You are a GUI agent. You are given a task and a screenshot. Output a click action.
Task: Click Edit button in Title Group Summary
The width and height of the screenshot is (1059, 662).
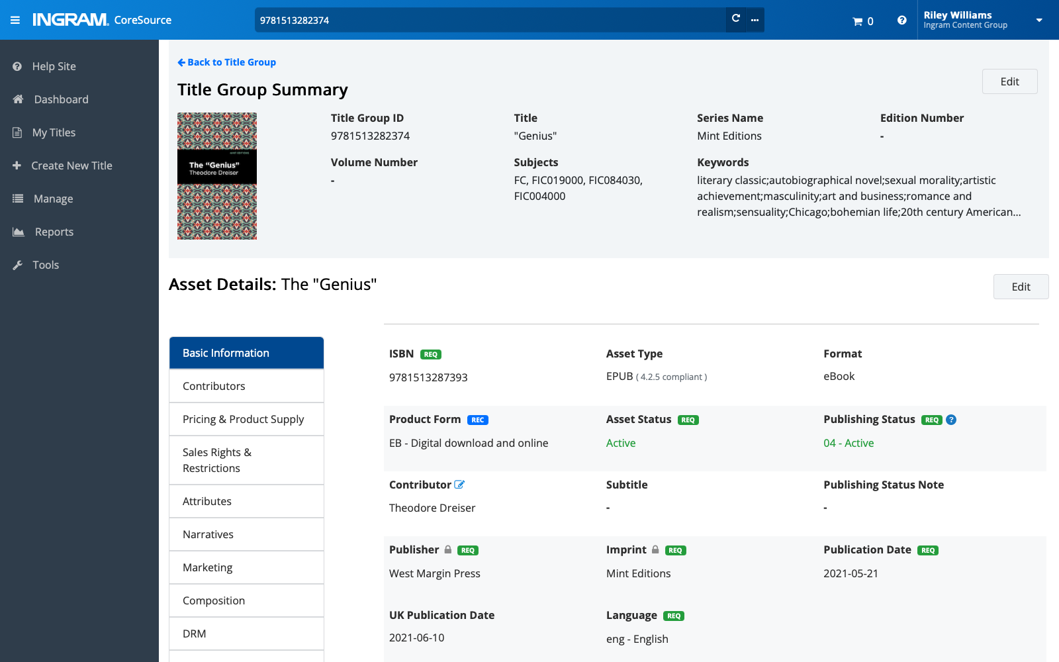[1009, 81]
